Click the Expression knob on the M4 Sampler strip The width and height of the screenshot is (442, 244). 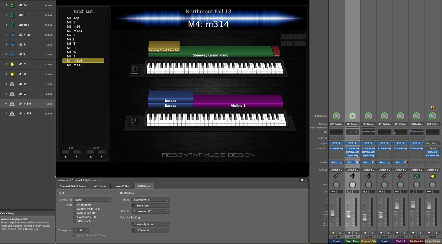point(416,116)
